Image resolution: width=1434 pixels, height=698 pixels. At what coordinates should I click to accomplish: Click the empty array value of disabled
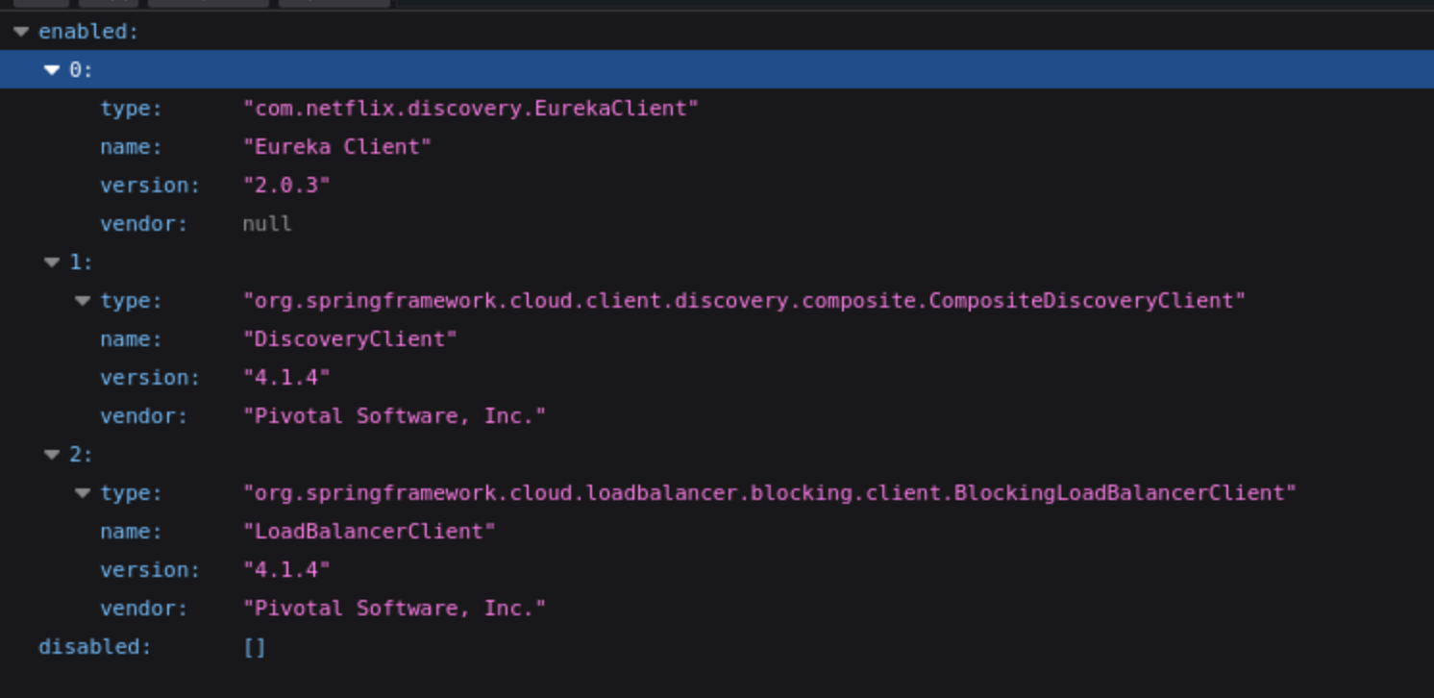254,647
